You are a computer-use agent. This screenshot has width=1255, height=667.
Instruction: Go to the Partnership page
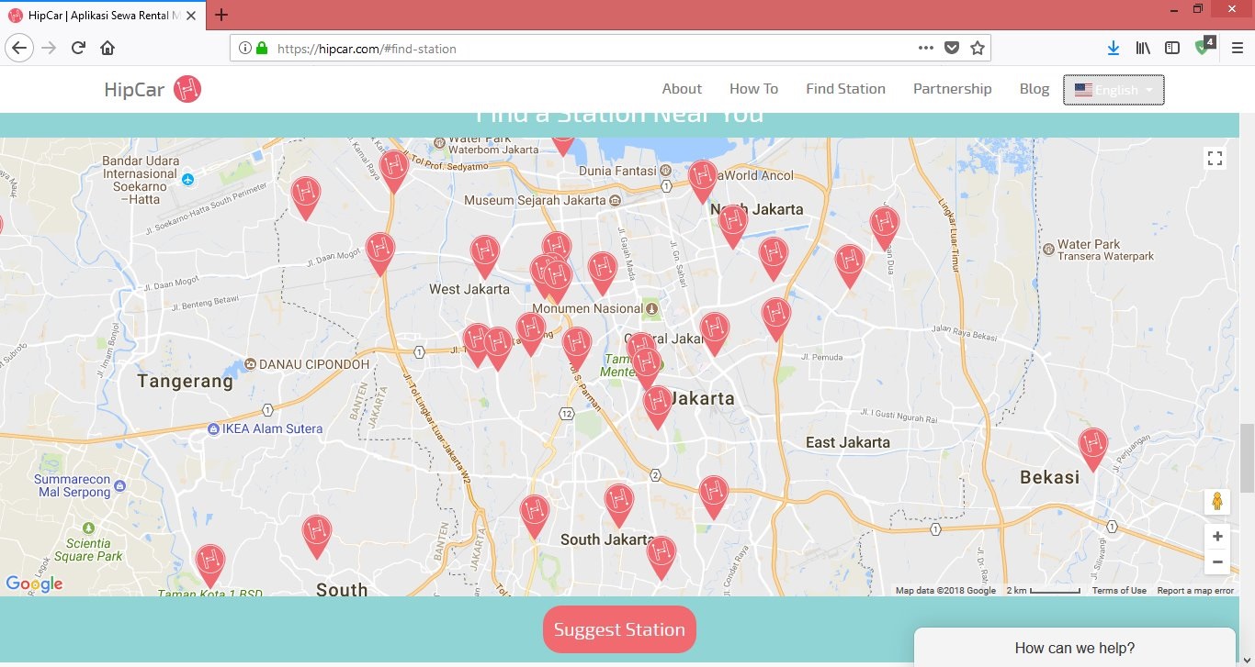click(952, 89)
